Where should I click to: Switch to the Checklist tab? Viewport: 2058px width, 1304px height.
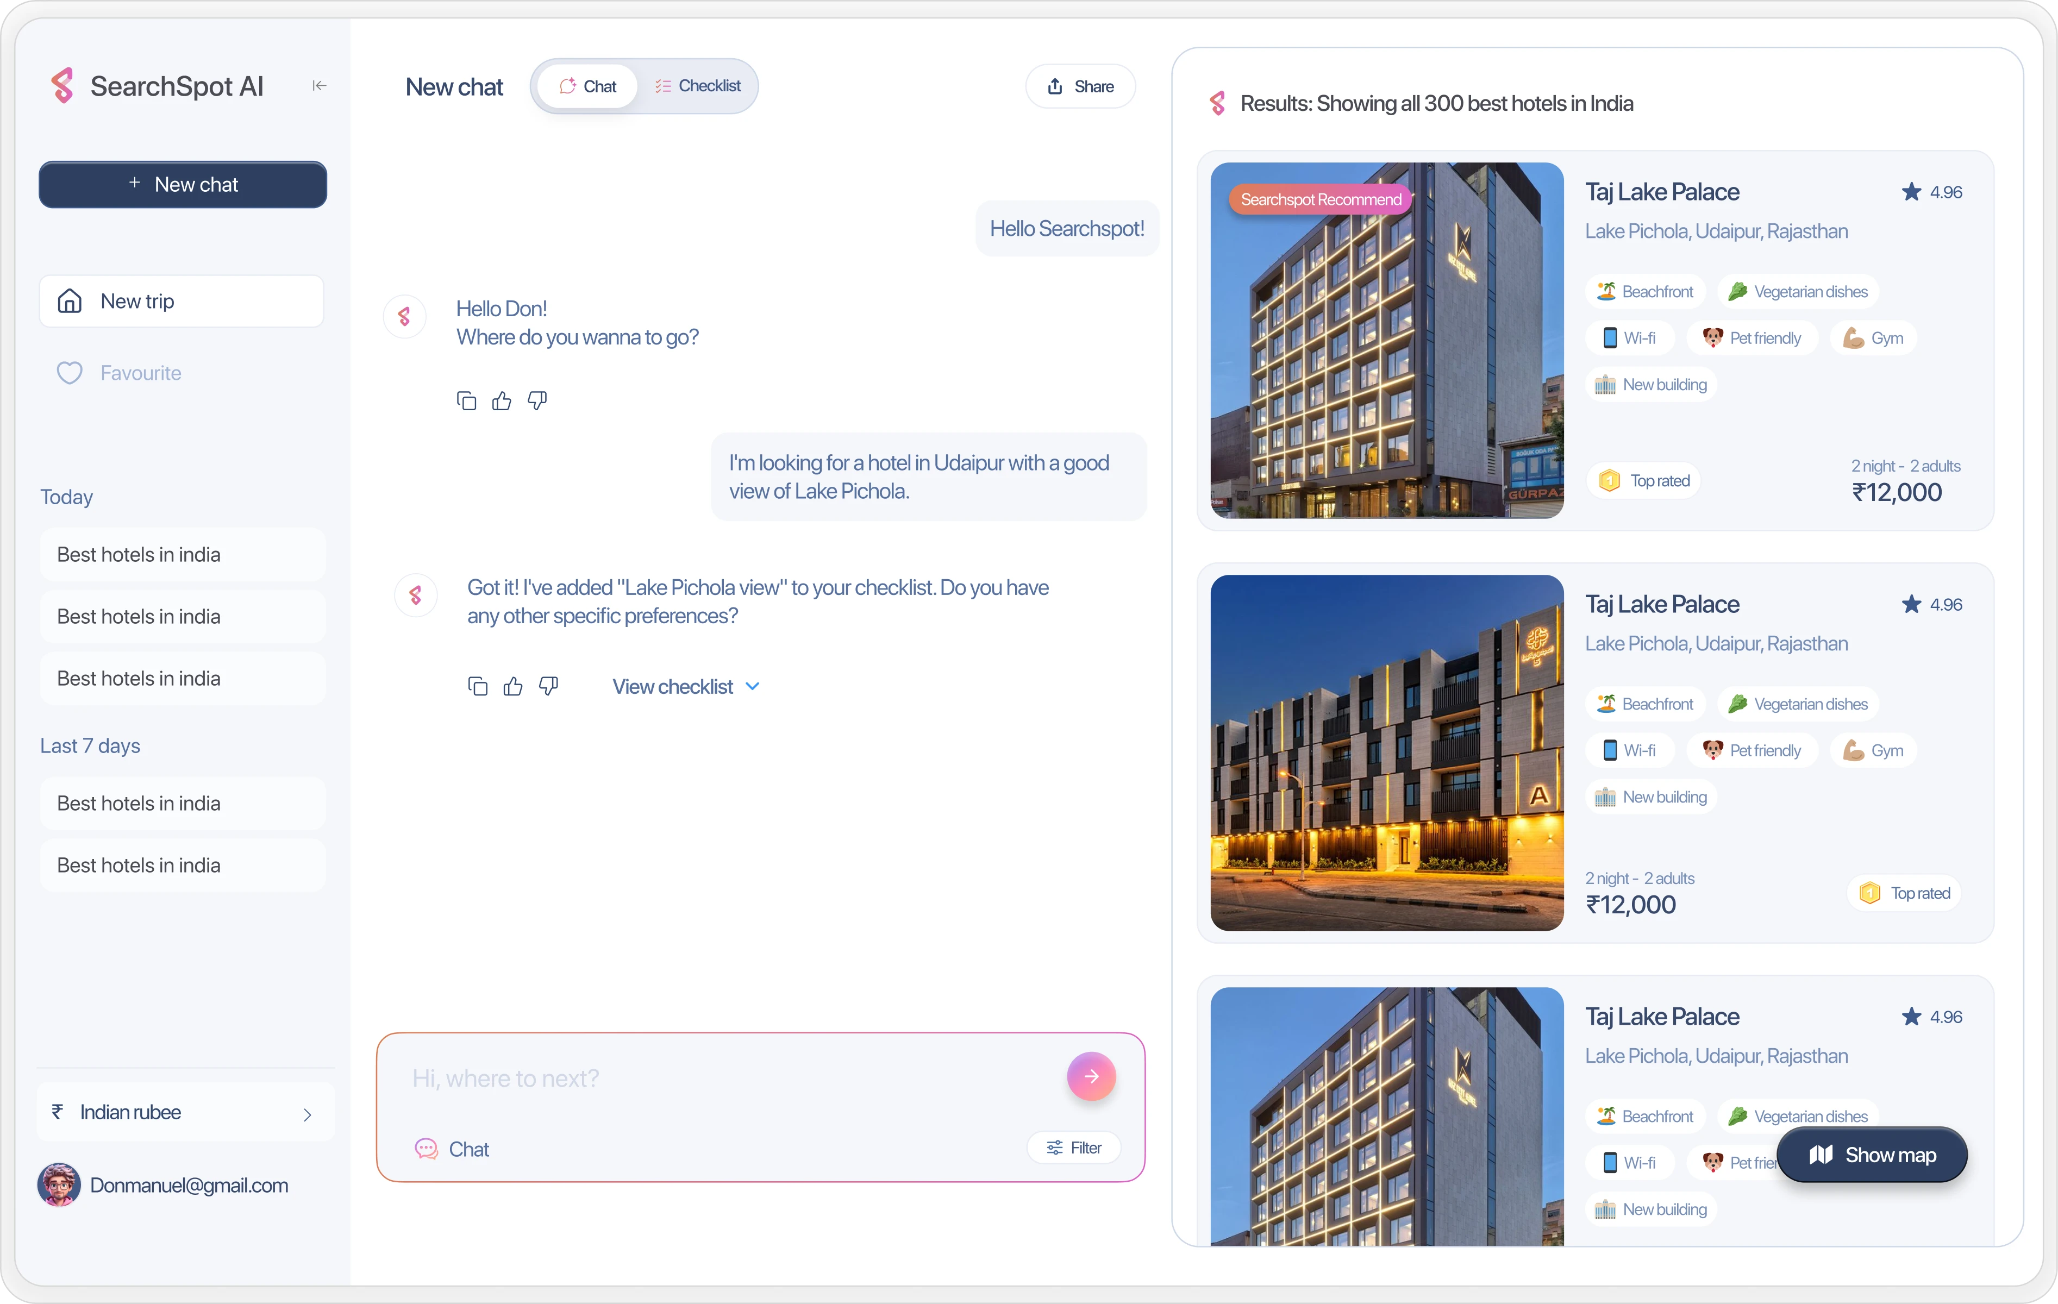pos(698,86)
